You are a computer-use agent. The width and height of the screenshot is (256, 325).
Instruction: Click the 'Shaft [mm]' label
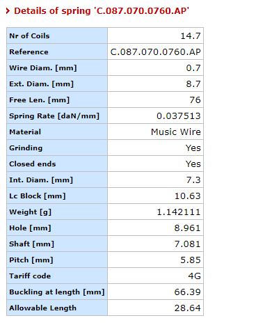click(x=31, y=244)
